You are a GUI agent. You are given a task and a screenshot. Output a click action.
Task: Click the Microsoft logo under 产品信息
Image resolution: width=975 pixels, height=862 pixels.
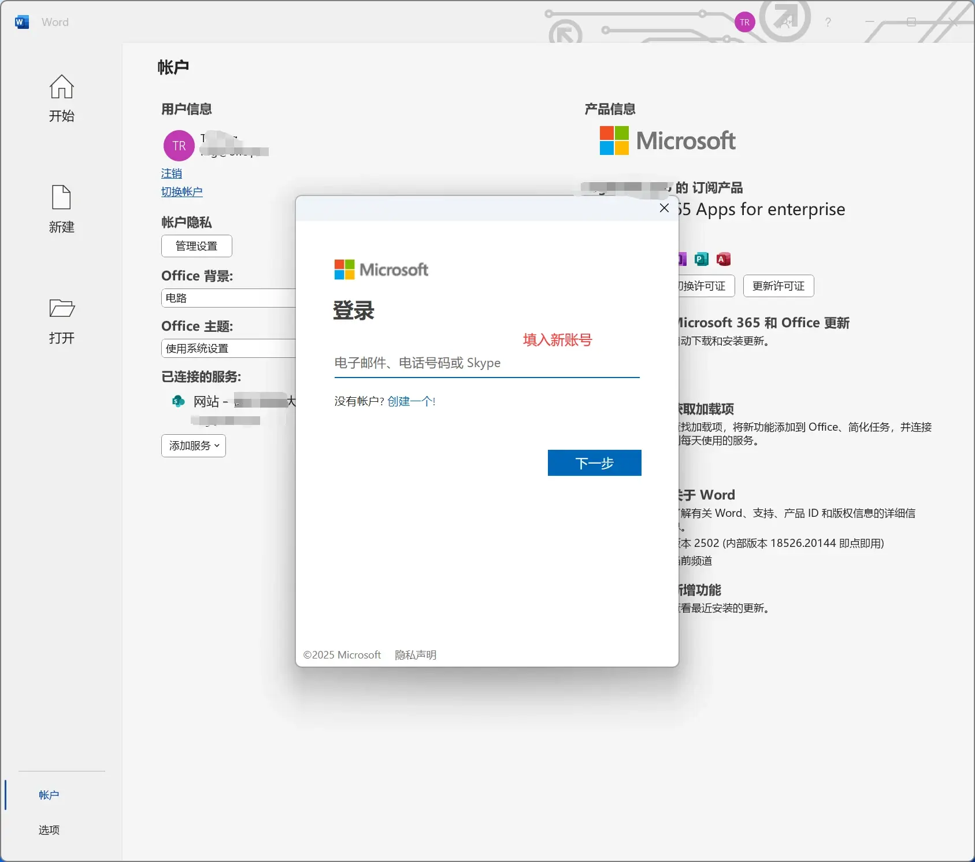(x=668, y=140)
